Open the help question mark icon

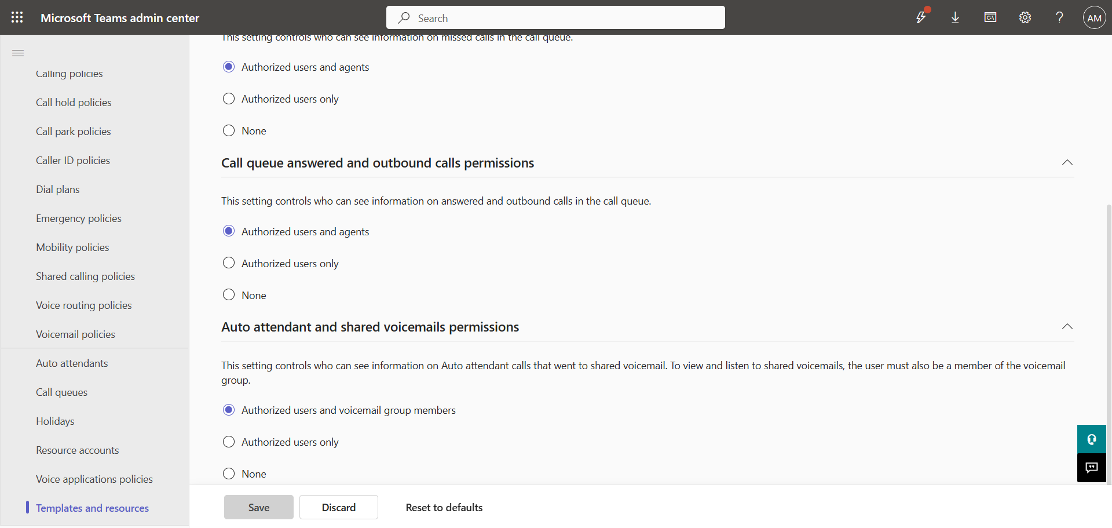click(x=1059, y=17)
